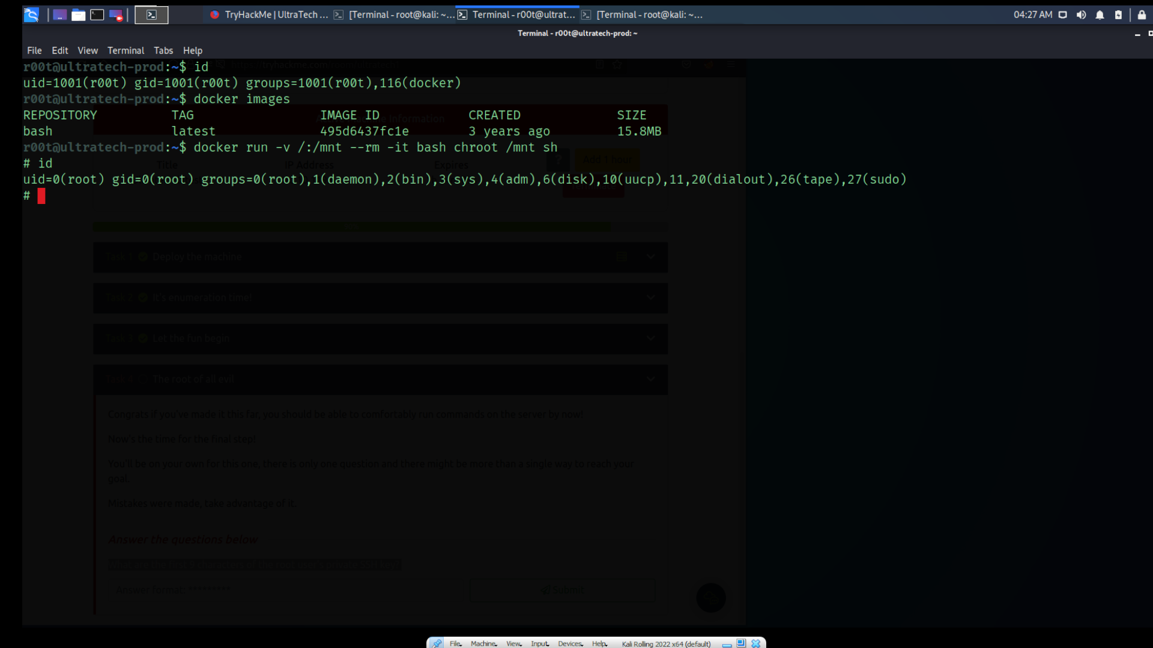Expand Task 1 'Deploy the machine' section
The height and width of the screenshot is (648, 1153).
651,257
